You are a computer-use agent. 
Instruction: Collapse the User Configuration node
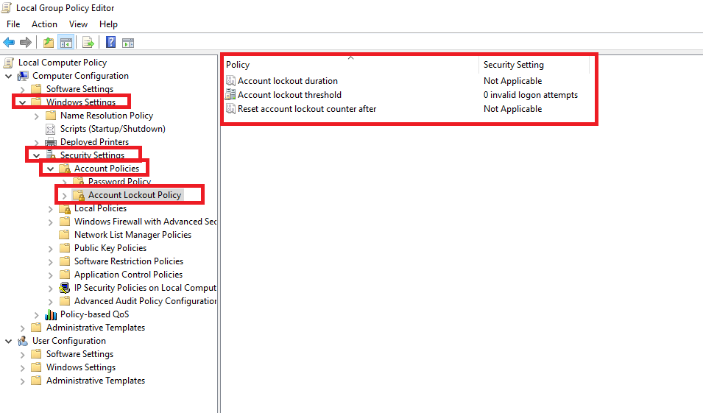click(9, 341)
